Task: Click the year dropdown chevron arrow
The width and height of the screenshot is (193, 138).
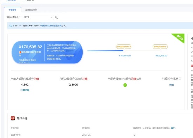Action: [52, 17]
